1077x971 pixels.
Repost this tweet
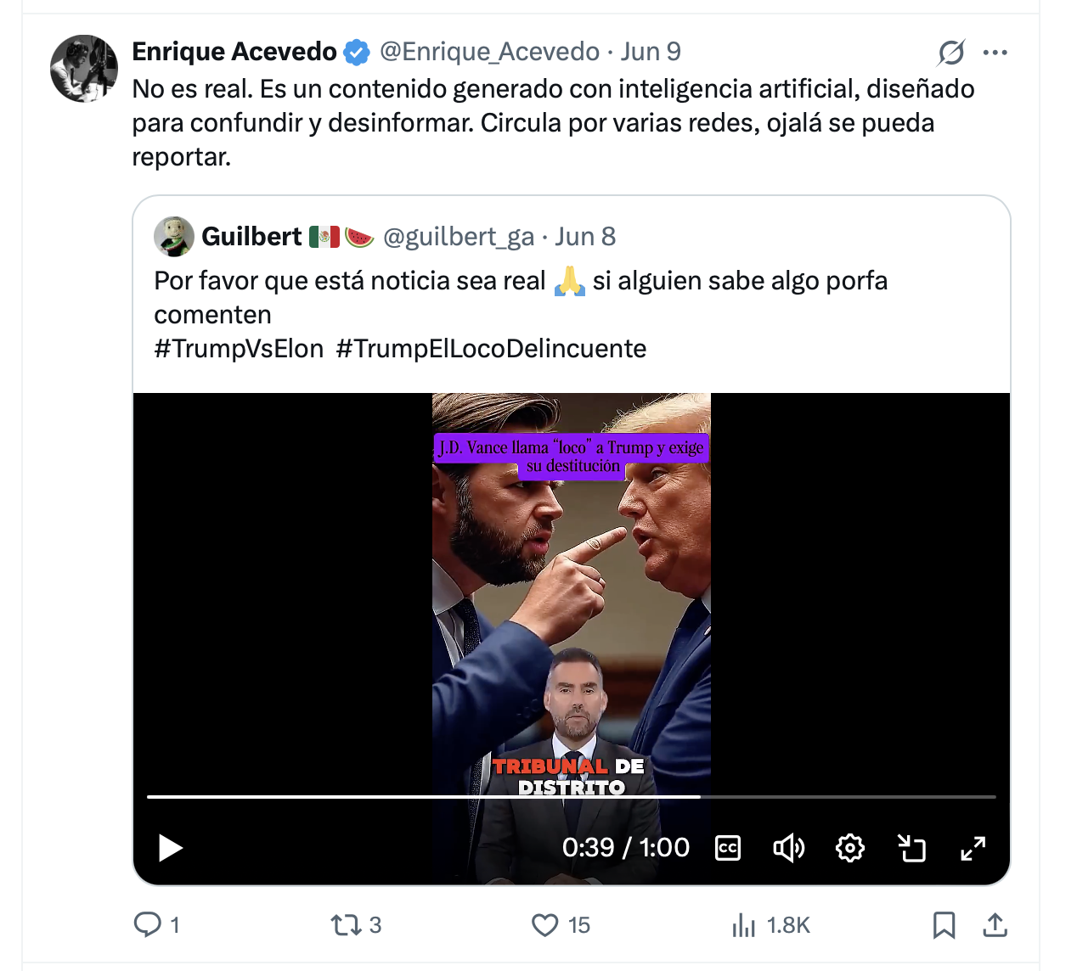(347, 925)
